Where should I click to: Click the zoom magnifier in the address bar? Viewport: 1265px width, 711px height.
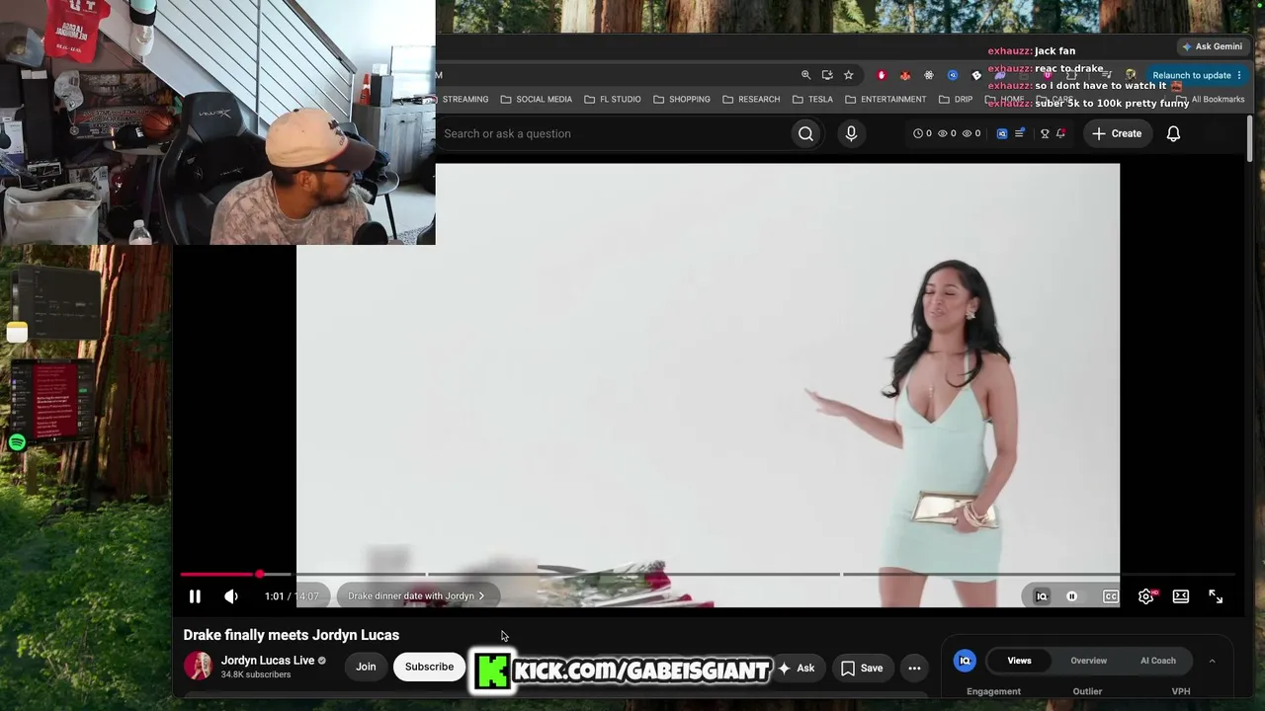[x=805, y=75]
